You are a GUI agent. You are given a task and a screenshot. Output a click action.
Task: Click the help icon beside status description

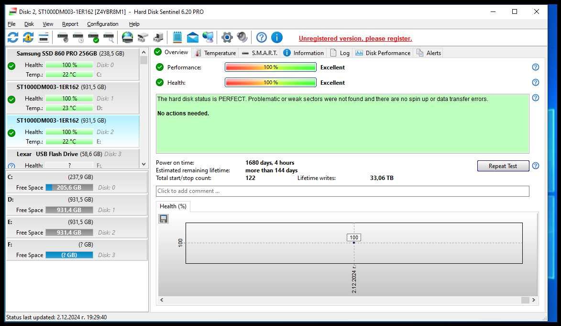535,98
